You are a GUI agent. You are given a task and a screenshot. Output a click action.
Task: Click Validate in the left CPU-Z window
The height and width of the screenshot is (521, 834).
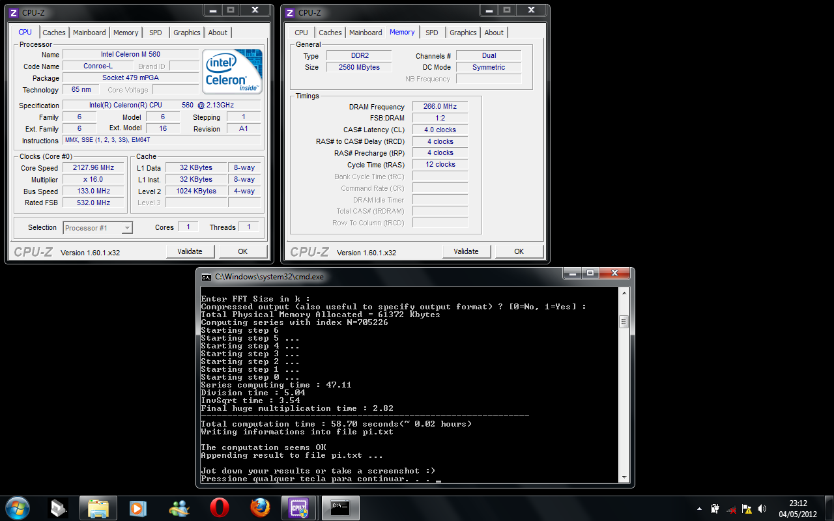(190, 251)
